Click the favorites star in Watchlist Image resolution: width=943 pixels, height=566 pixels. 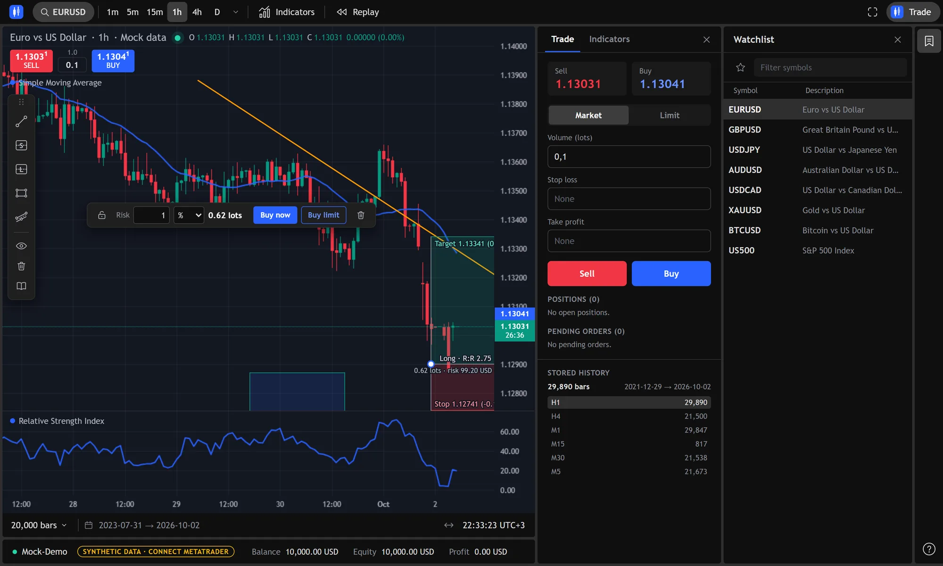[x=741, y=67]
